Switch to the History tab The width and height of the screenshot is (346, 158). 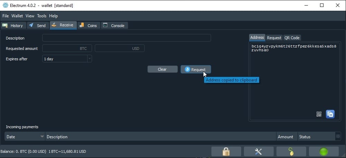[13, 25]
